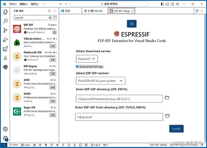Open project folder icon in status bar
This screenshot has height=148, width=207.
tap(35, 145)
